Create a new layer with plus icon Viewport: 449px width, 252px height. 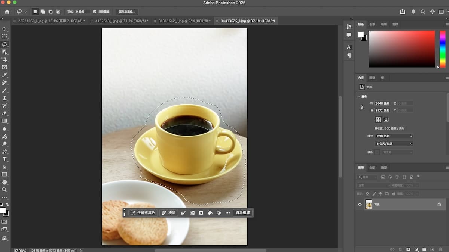pos(432,249)
